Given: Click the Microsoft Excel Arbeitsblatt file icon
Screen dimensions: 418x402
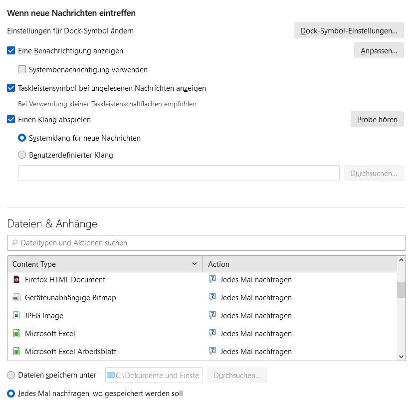Looking at the screenshot, I should pyautogui.click(x=16, y=352).
